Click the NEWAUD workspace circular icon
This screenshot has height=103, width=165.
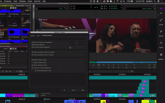tap(161, 55)
